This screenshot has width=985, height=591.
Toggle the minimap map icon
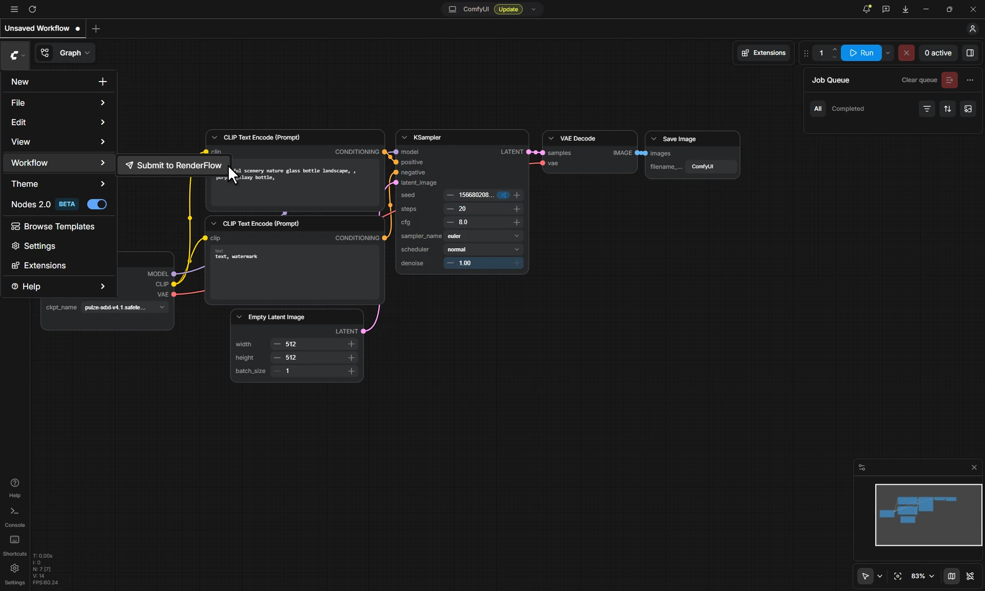pyautogui.click(x=952, y=576)
